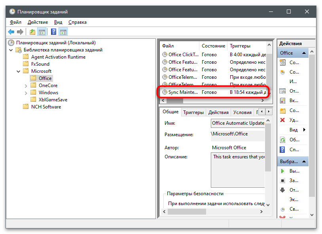Select the Sync Mainte... task row
The height and width of the screenshot is (234, 322).
click(214, 92)
